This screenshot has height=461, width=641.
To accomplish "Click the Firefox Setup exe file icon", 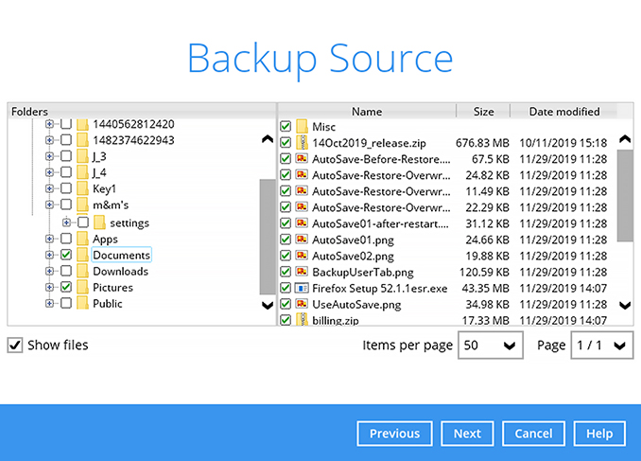I will pyautogui.click(x=302, y=288).
